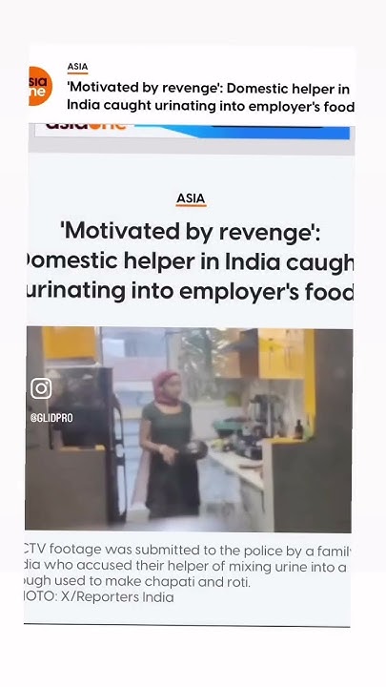Click the partially hidden asiaone wordmark logo
The height and width of the screenshot is (687, 386).
coord(86,127)
